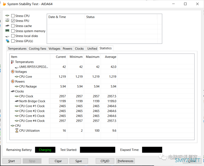Click the AIDA64 flame icon in title bar
The height and width of the screenshot is (166, 204).
click(4, 4)
